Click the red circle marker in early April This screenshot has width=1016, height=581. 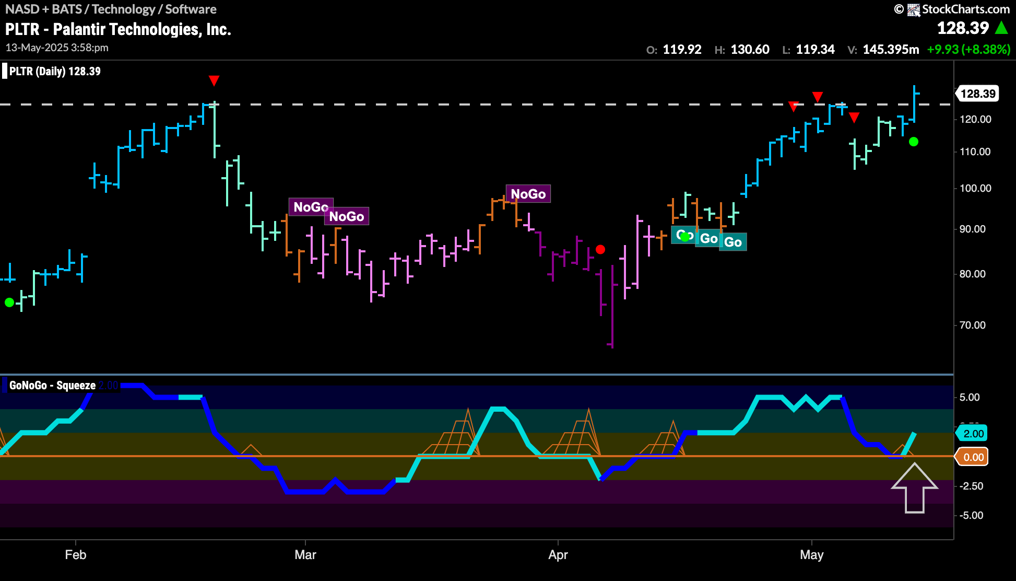coord(600,249)
